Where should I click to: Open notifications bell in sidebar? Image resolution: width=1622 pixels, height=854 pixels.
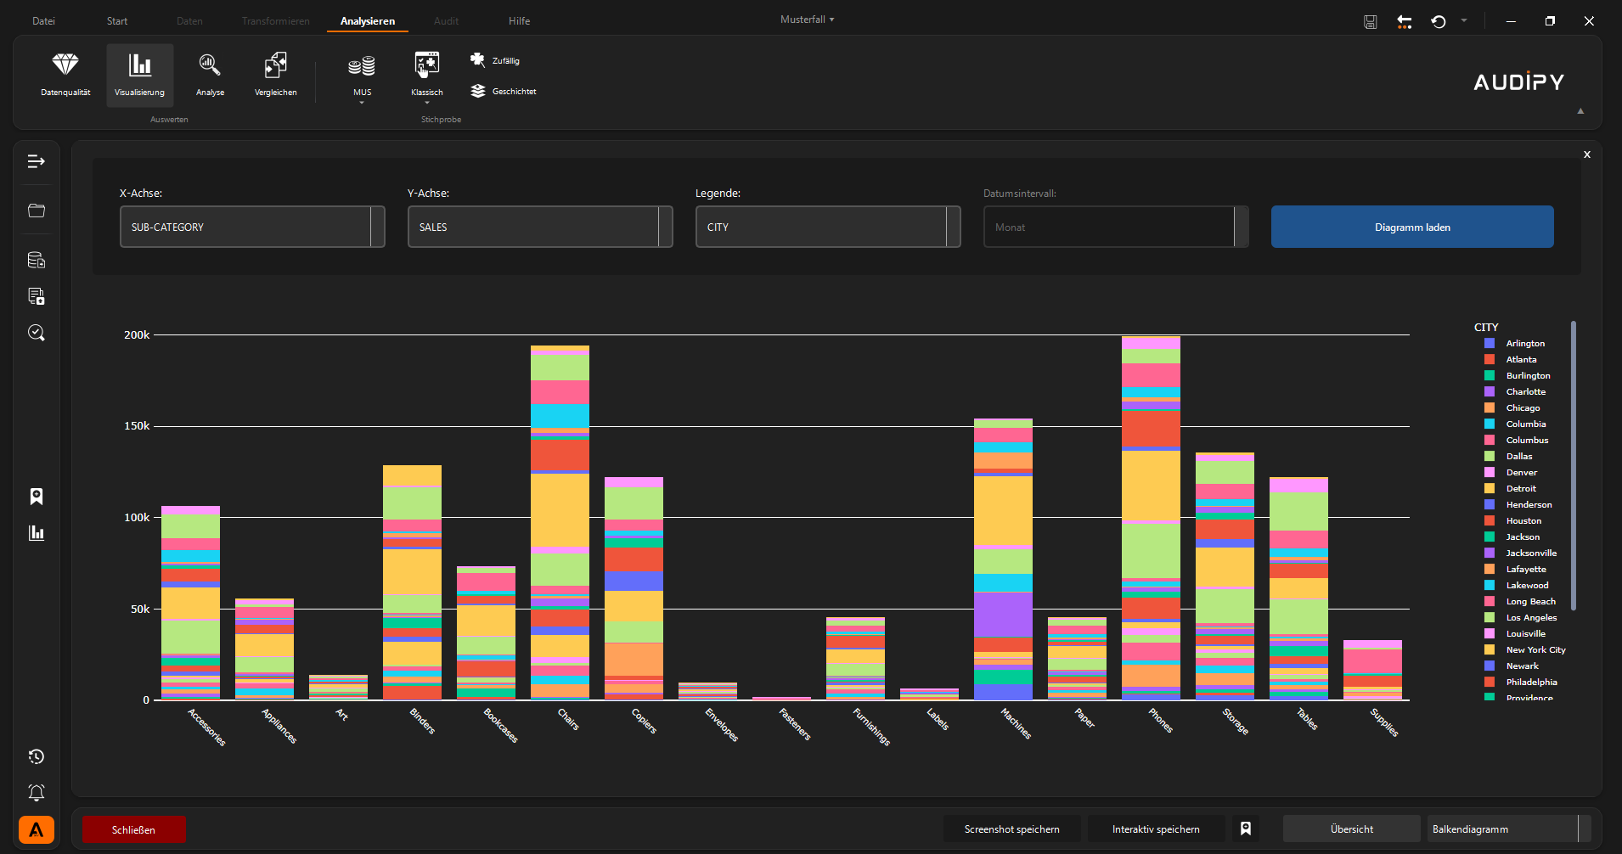(x=37, y=793)
